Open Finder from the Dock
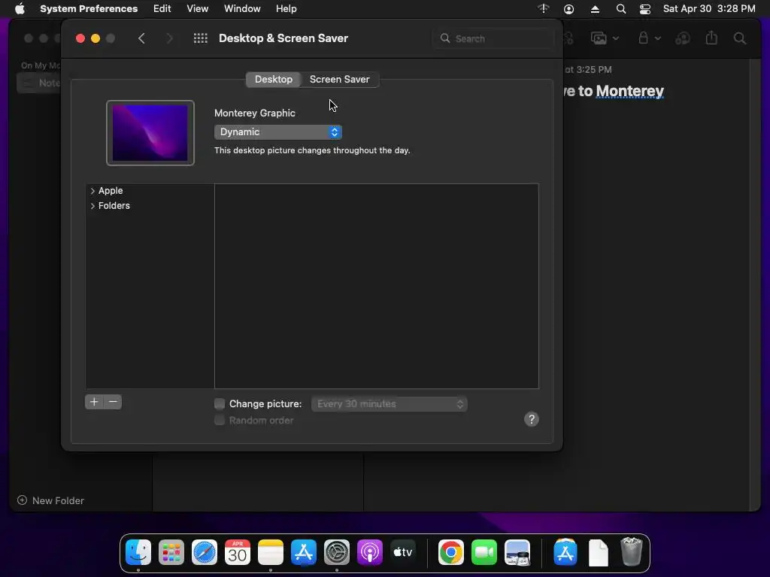The width and height of the screenshot is (770, 577). 138,552
